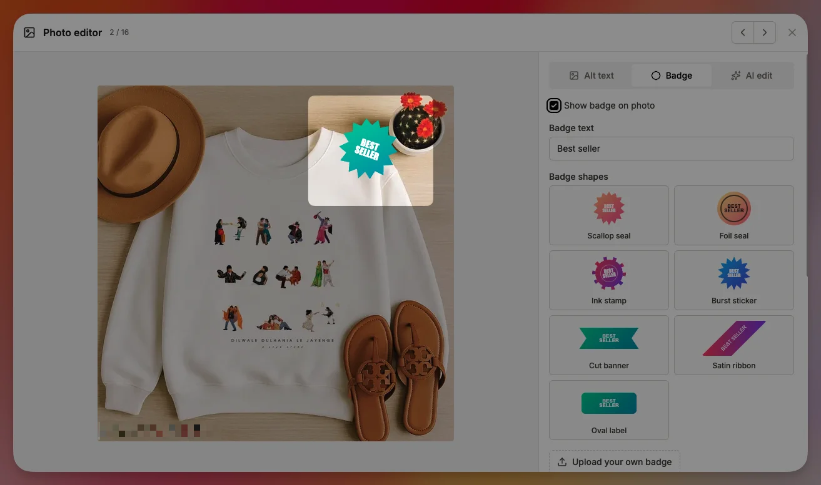Select the Scallop seal badge shape
Image resolution: width=821 pixels, height=485 pixels.
pos(609,215)
